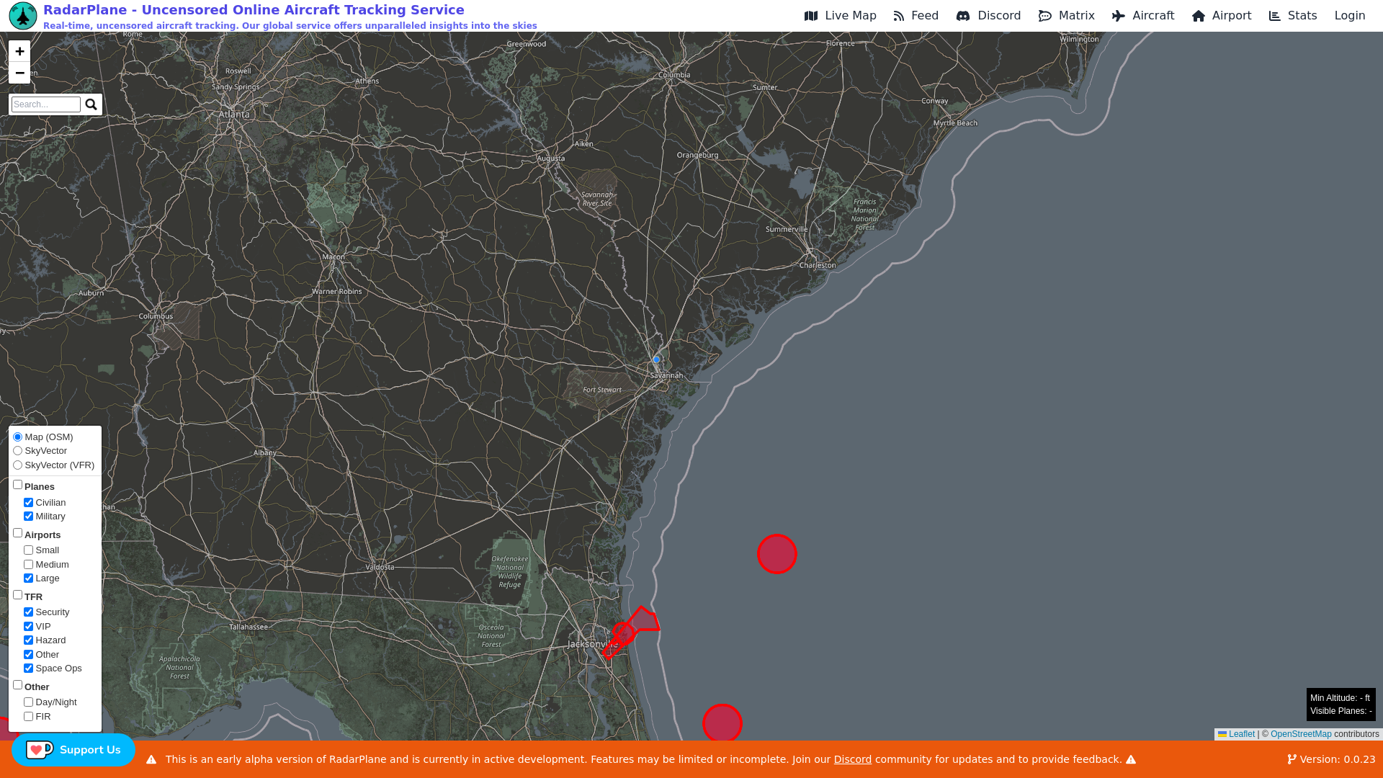Open the Airport page
Screen dimensions: 1383x778
pyautogui.click(x=1222, y=16)
